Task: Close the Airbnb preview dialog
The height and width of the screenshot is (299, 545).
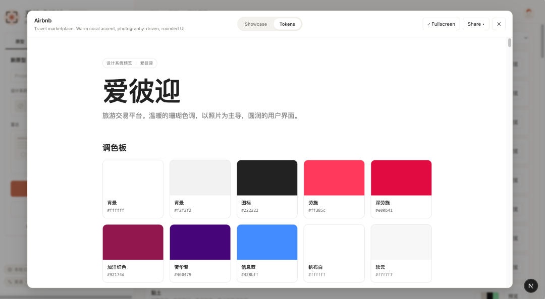Action: 499,24
